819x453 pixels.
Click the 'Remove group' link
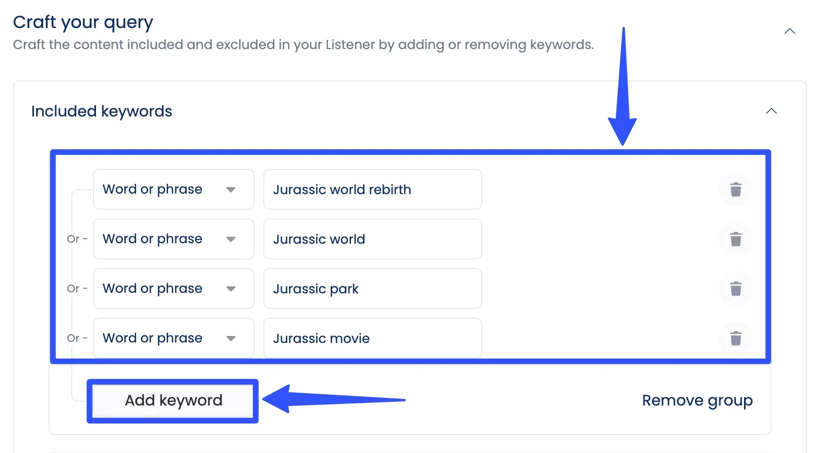697,401
